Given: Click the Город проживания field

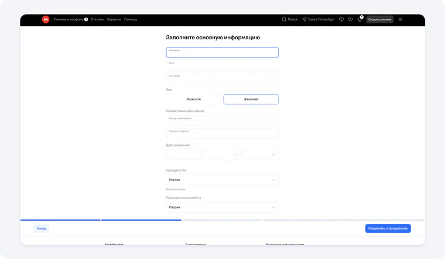Looking at the screenshot, I should pyautogui.click(x=222, y=120).
